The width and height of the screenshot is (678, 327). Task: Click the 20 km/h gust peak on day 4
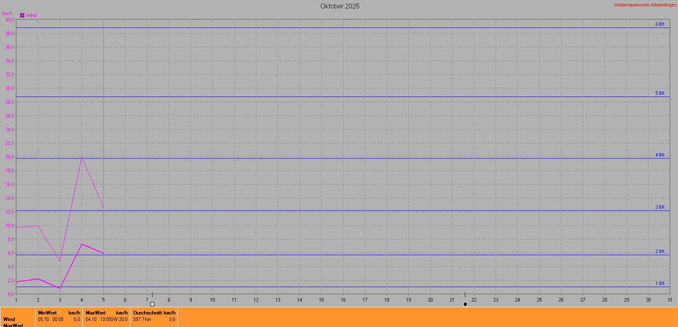pos(82,157)
